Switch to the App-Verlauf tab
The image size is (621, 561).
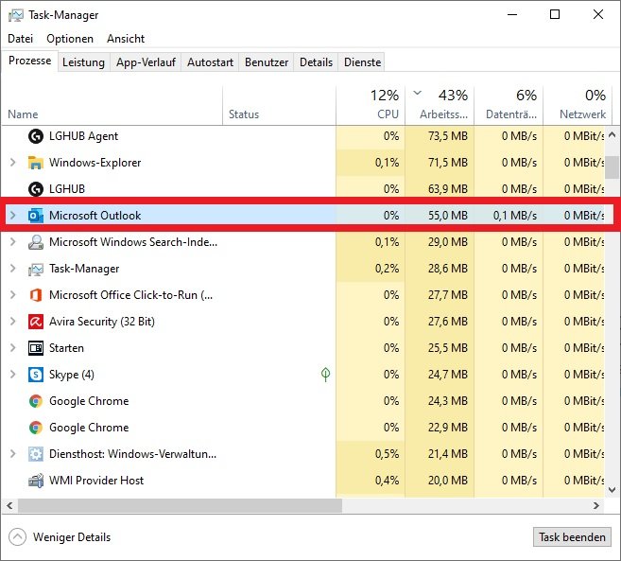(146, 62)
